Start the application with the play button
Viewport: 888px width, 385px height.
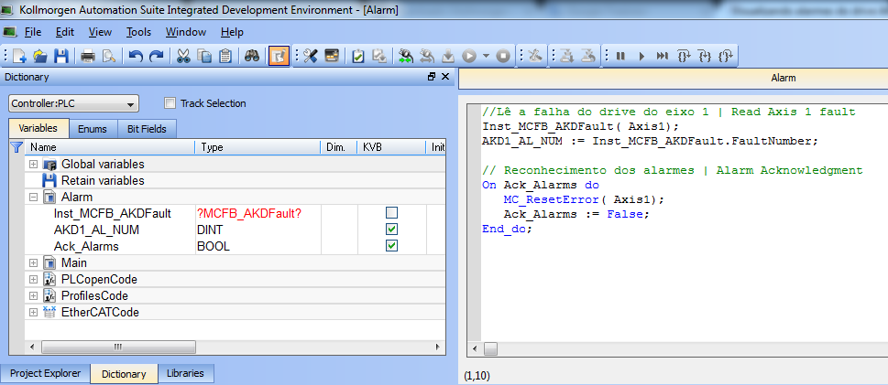[469, 56]
